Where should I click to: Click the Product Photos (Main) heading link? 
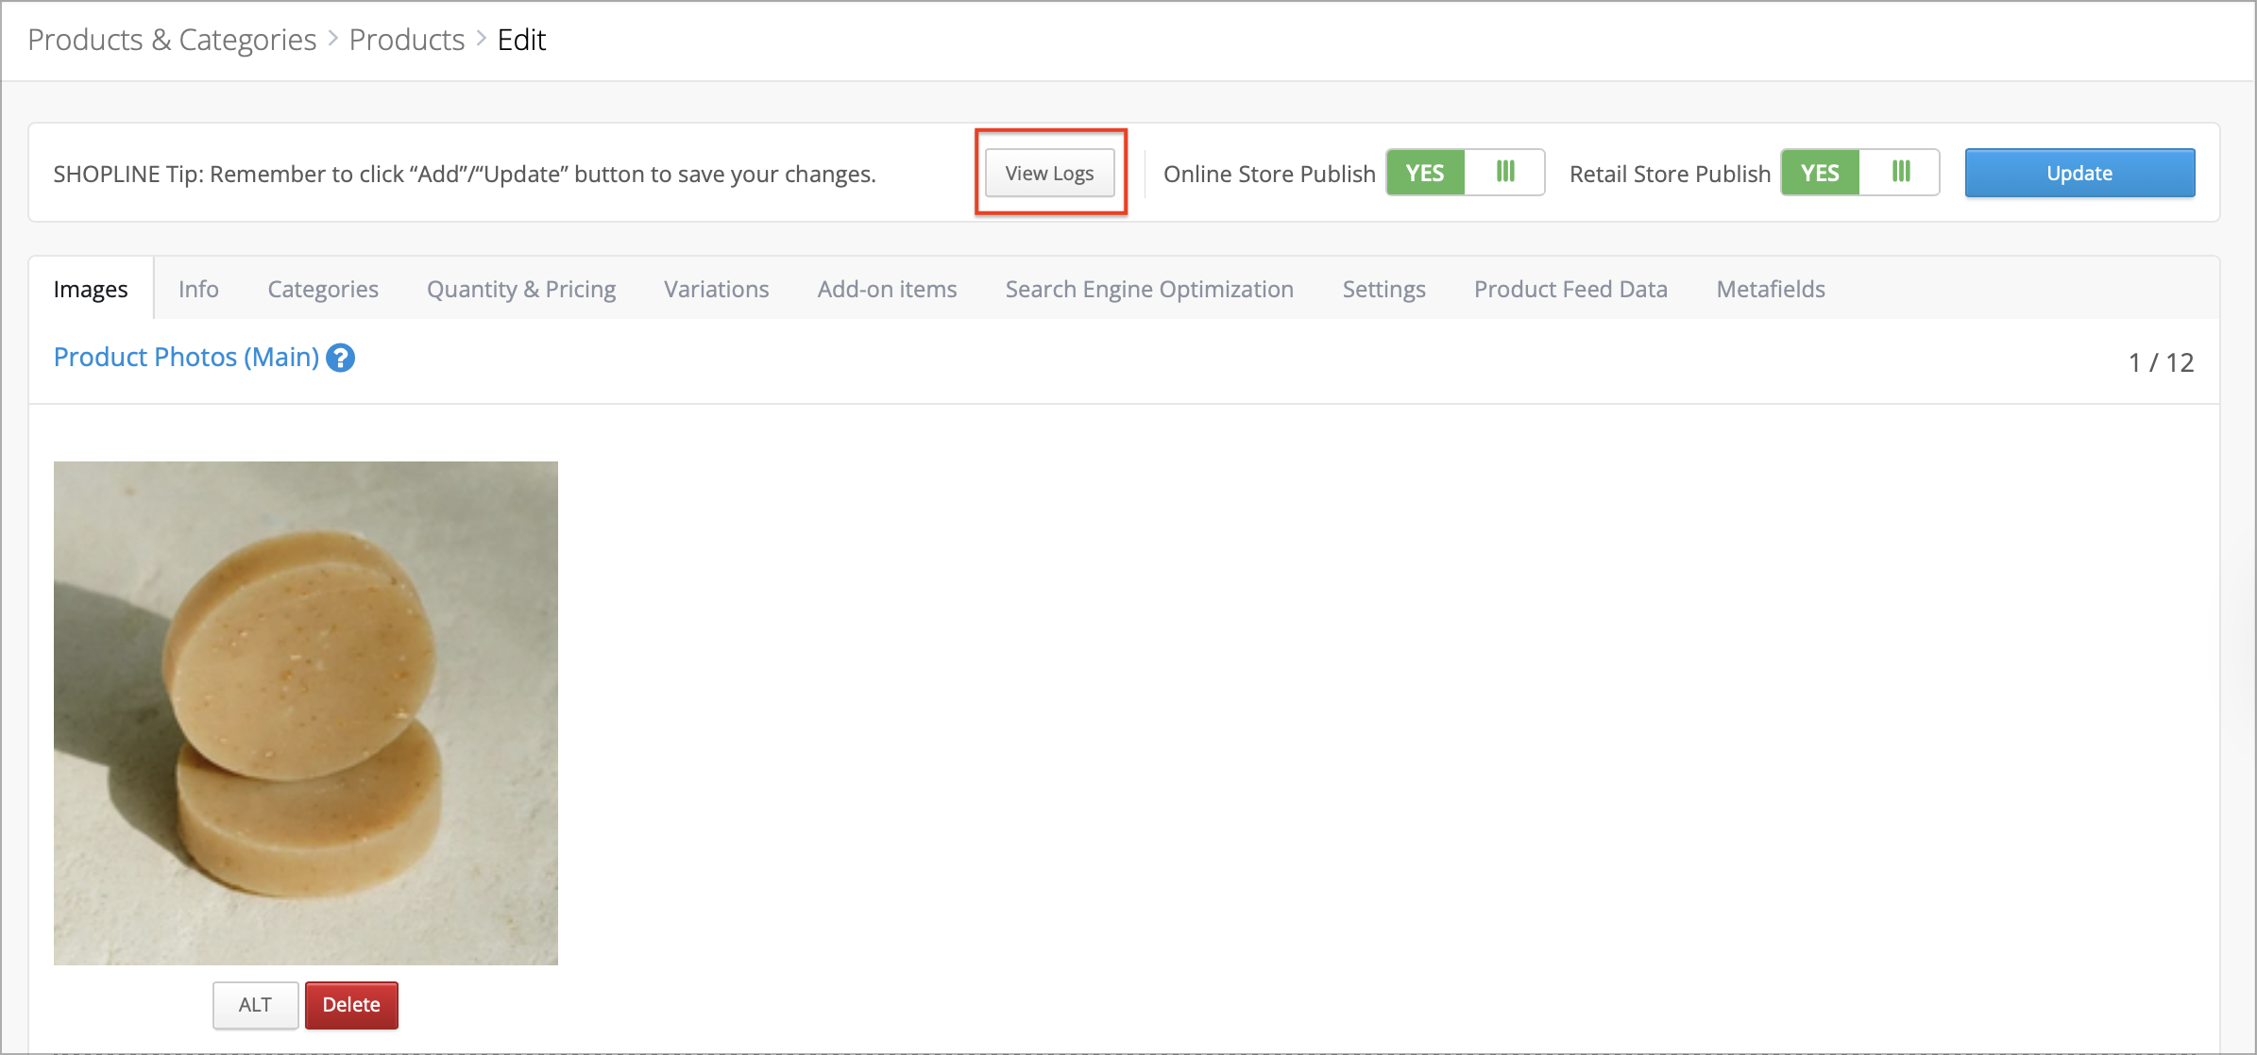186,357
